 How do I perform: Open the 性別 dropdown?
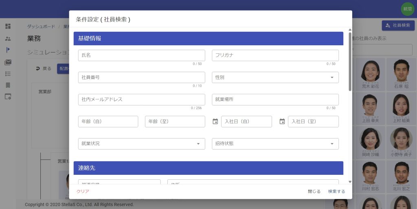tap(275, 77)
